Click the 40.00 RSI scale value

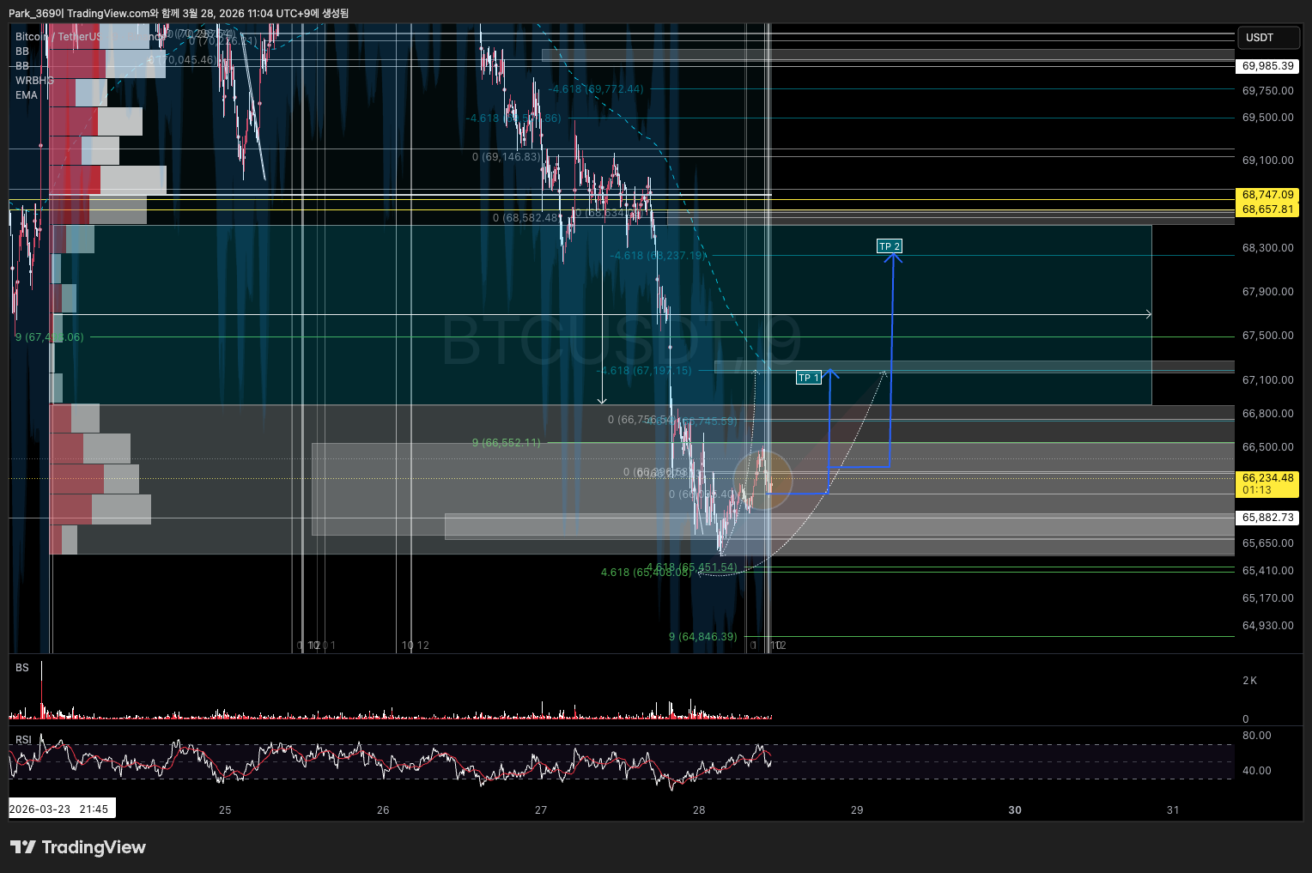(1257, 771)
